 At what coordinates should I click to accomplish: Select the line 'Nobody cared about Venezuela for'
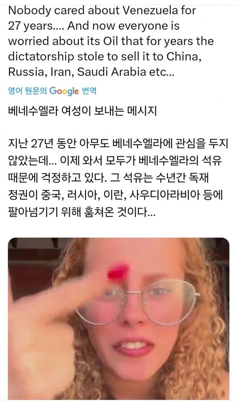click(x=102, y=10)
